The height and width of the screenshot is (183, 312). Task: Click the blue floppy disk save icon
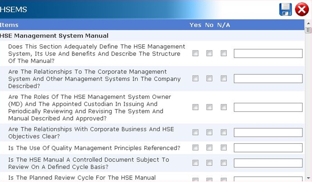pos(285,9)
